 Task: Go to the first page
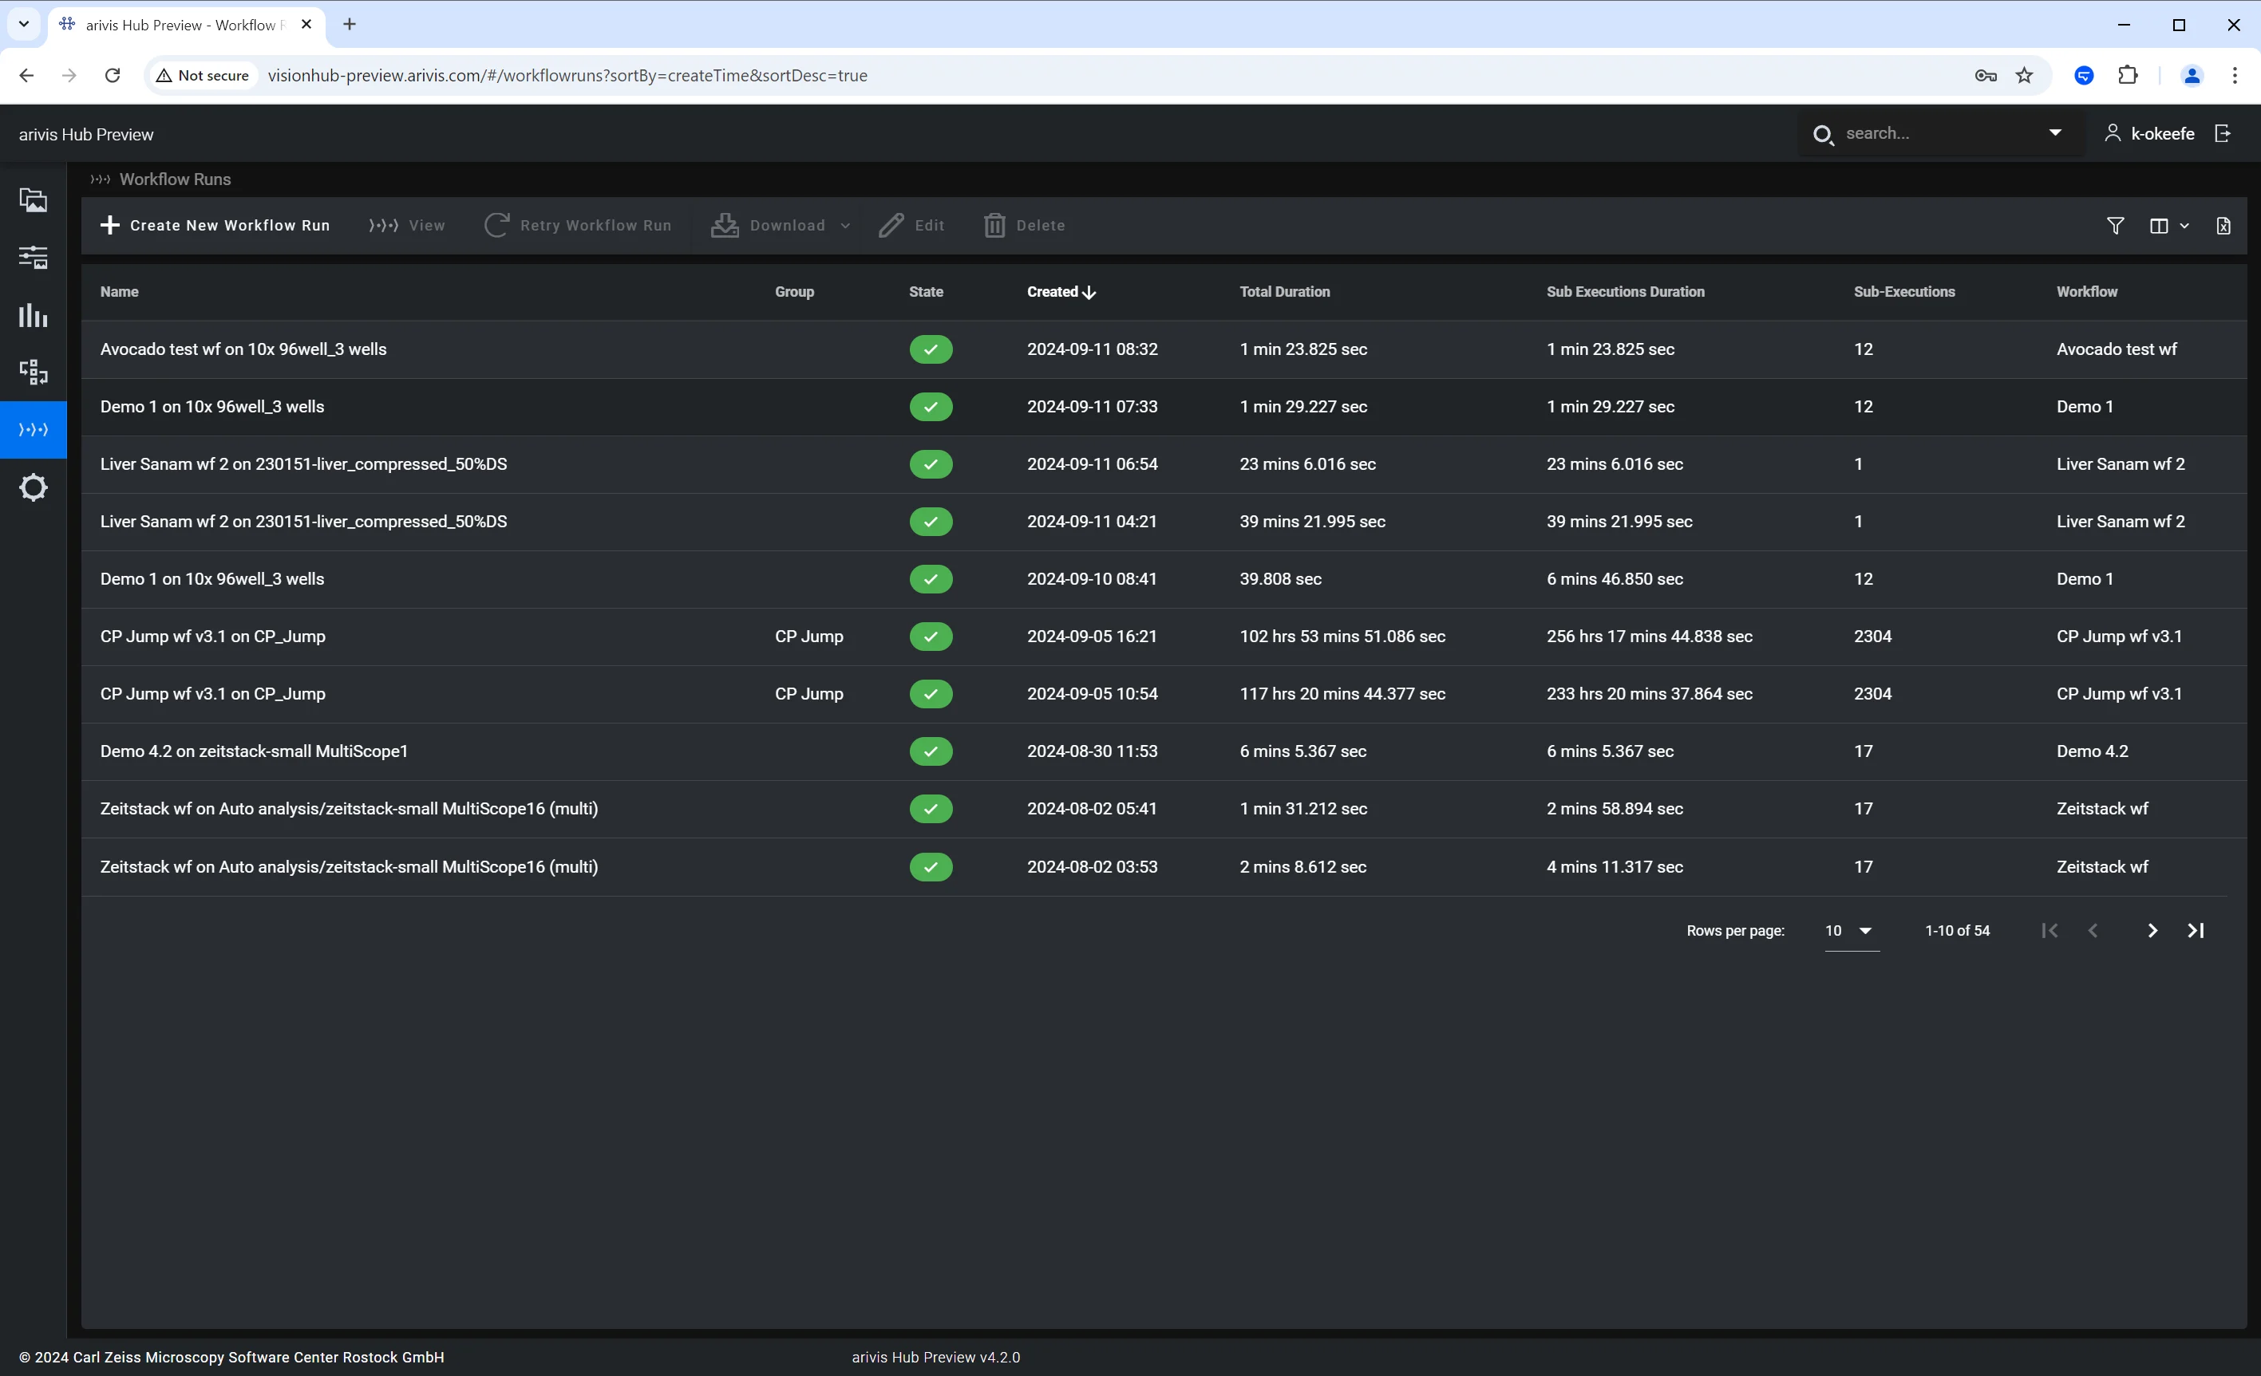click(x=2049, y=930)
